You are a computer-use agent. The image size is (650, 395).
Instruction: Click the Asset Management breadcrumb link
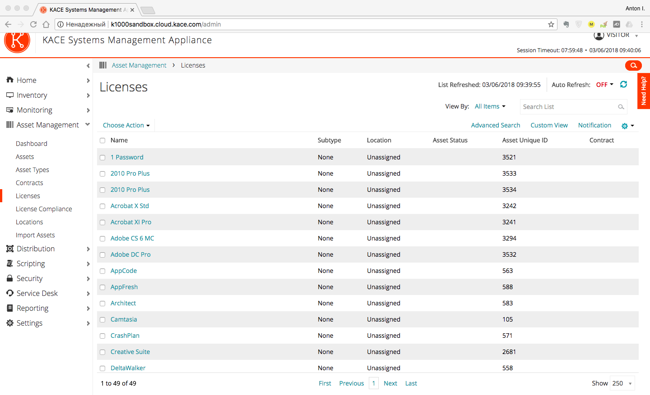[x=139, y=65]
